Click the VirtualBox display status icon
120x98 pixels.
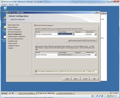(x=105, y=96)
